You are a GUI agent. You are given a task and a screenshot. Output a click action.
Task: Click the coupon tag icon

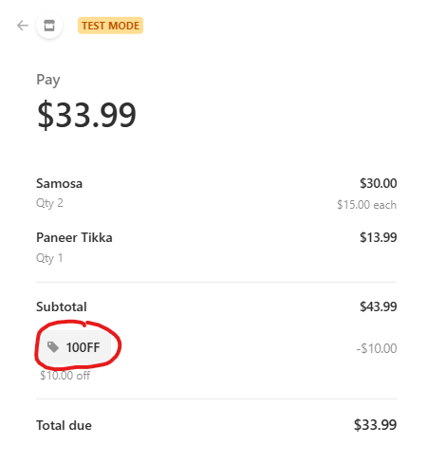(53, 347)
